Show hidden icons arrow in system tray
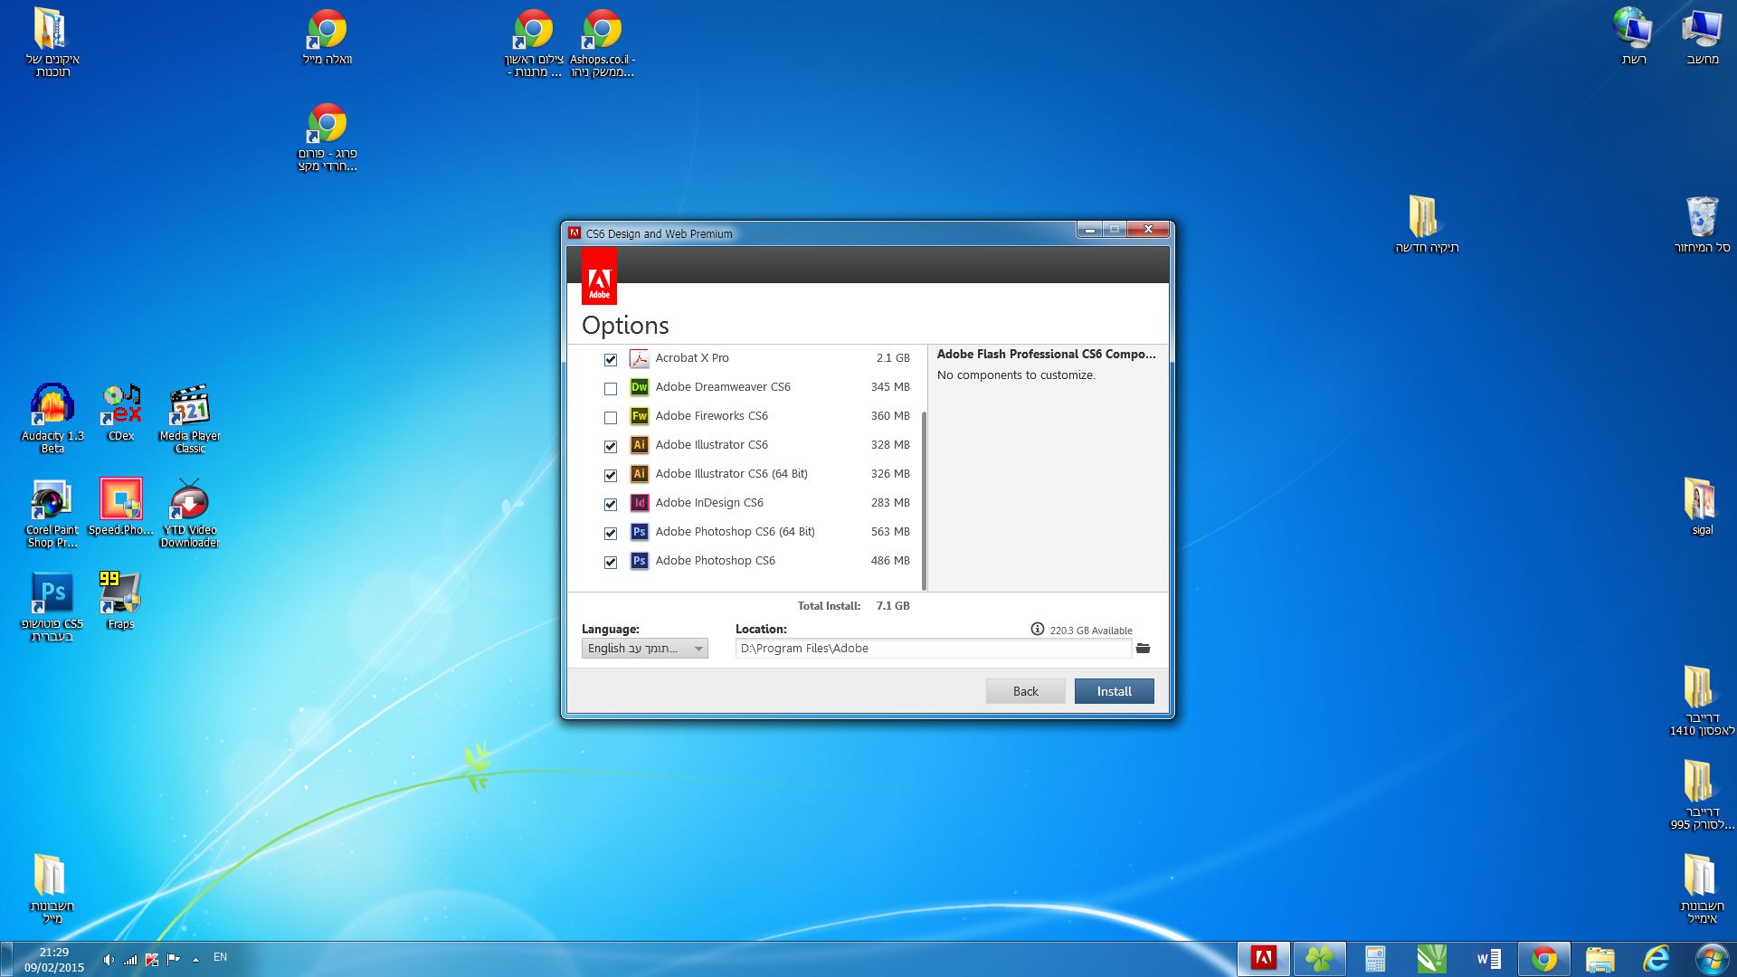Viewport: 1737px width, 977px height. 195,959
